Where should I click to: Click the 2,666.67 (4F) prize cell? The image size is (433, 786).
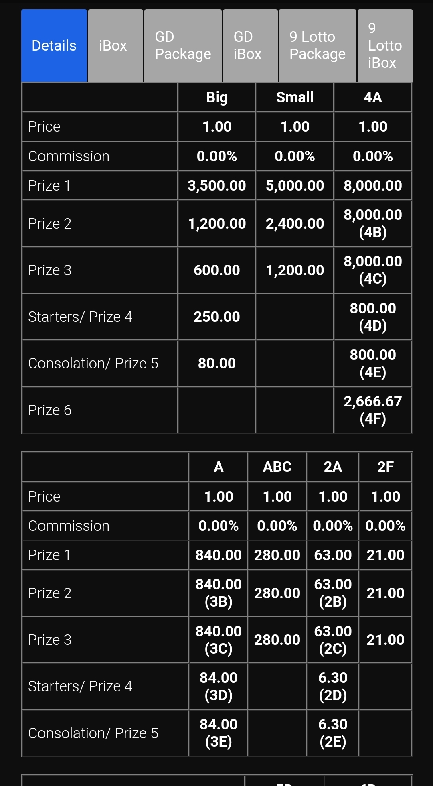(x=372, y=410)
